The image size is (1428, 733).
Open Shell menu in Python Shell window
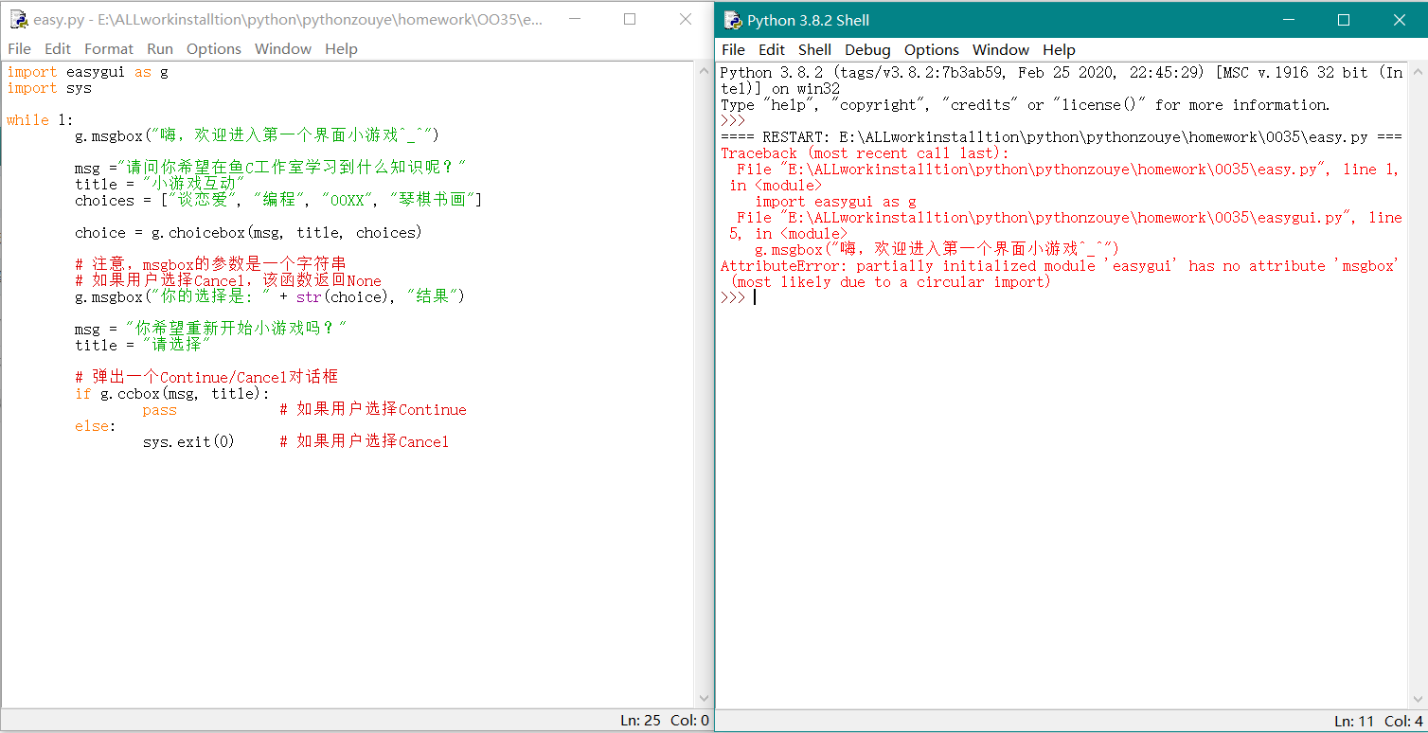tap(814, 49)
